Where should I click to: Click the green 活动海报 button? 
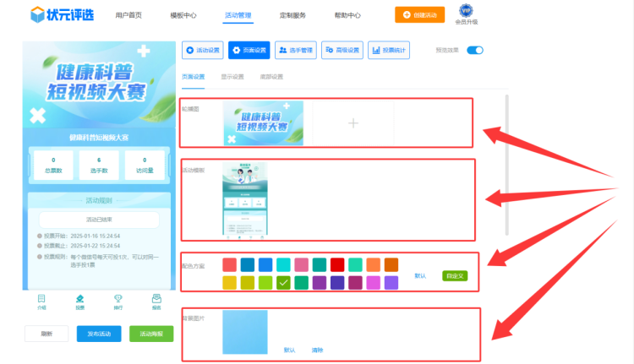151,334
